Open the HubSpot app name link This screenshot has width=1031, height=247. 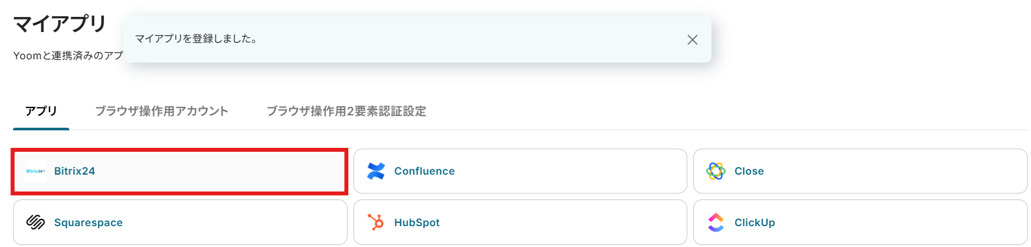click(x=417, y=223)
